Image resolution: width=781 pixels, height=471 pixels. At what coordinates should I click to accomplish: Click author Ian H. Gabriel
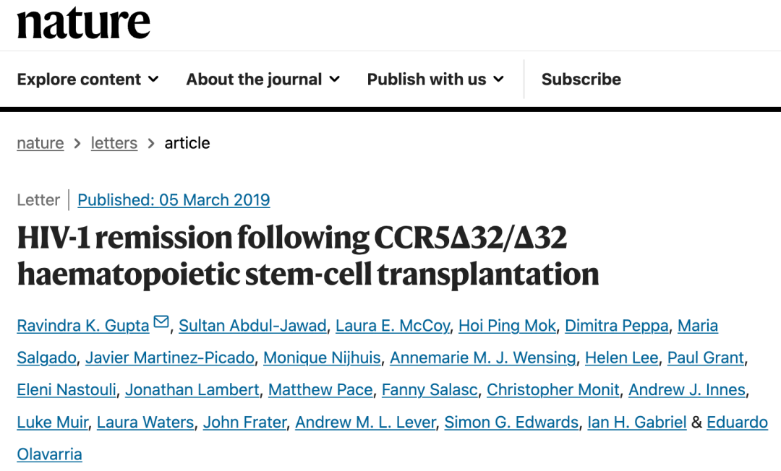click(x=637, y=423)
